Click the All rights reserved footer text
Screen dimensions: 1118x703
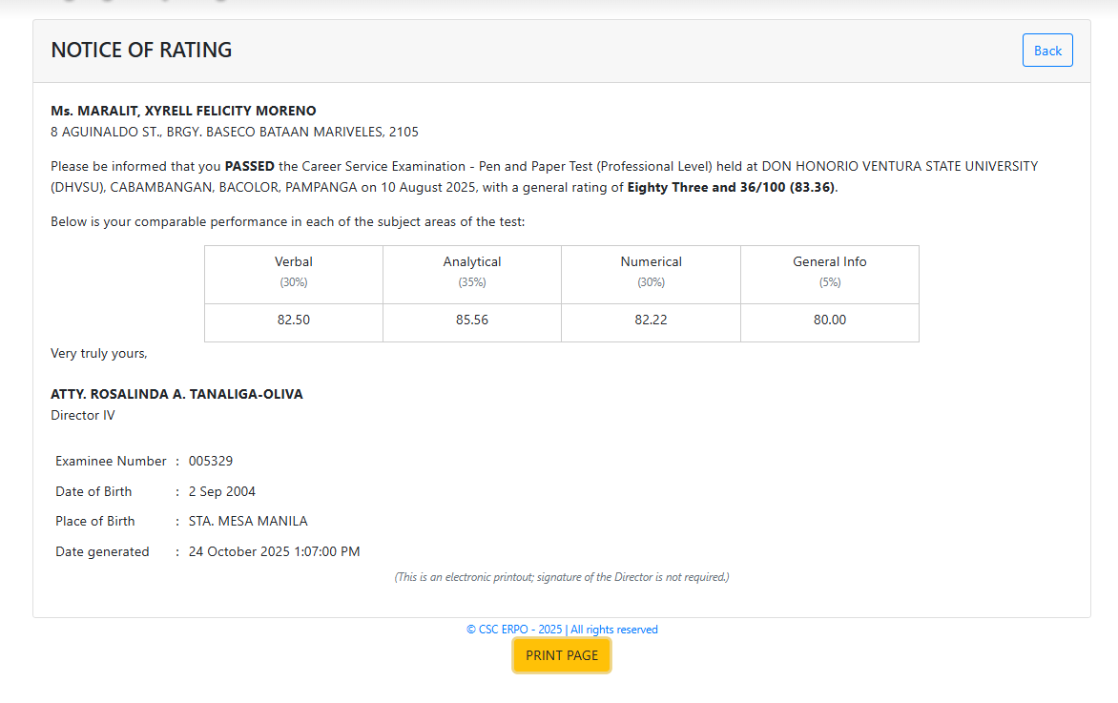[x=614, y=630]
